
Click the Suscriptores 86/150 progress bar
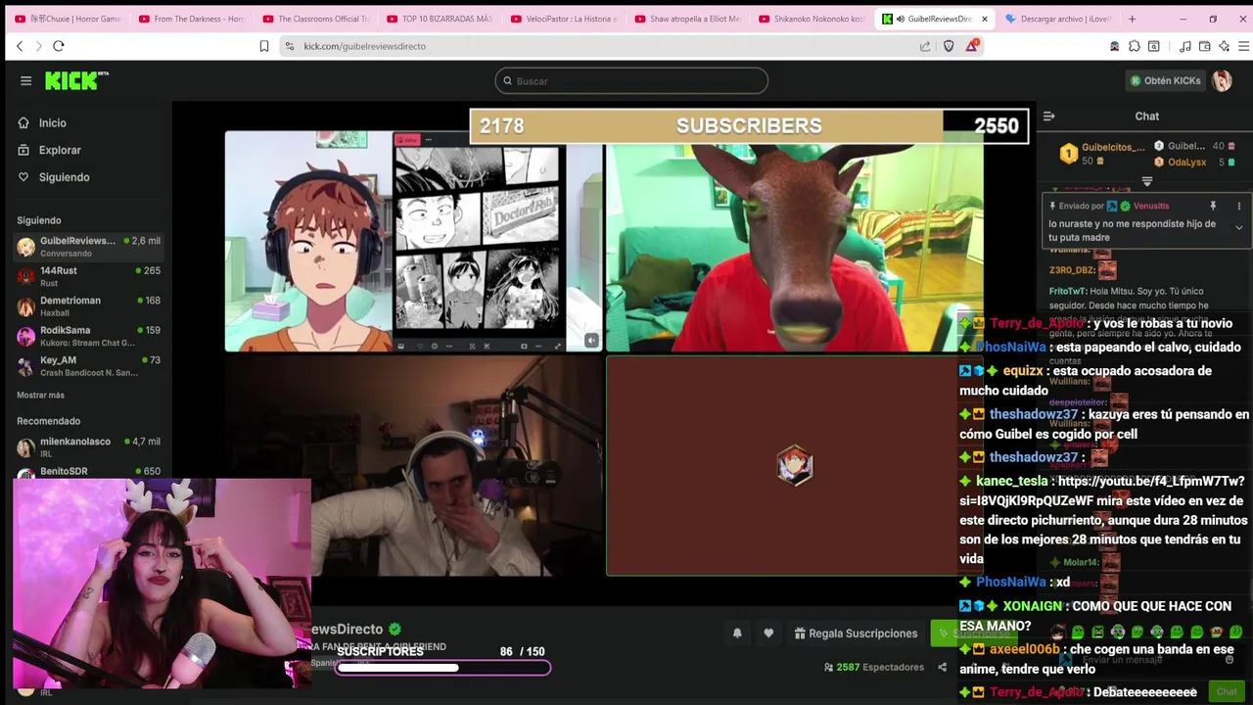442,668
